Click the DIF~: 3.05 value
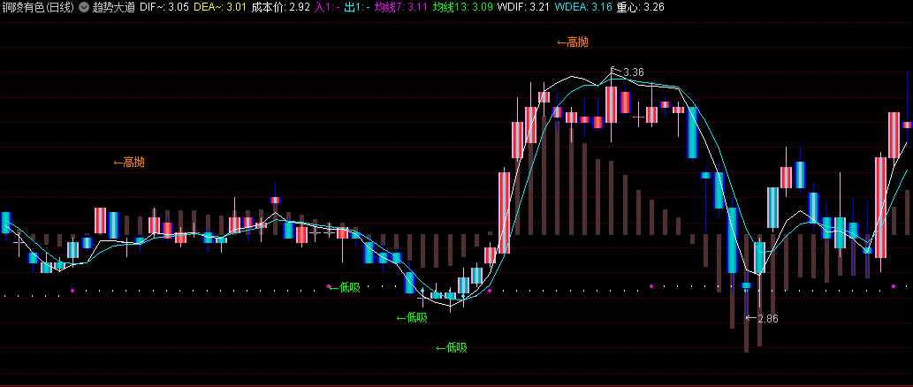The height and width of the screenshot is (387, 913). point(164,8)
